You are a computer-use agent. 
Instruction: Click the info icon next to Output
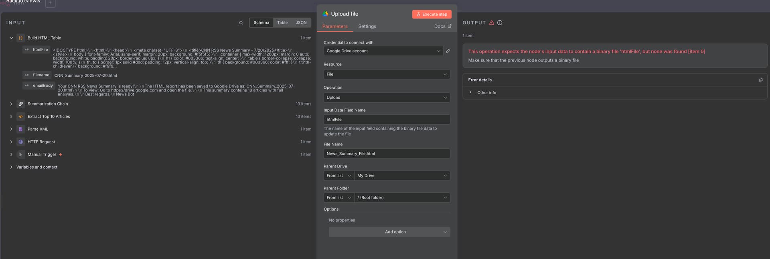[x=500, y=23]
